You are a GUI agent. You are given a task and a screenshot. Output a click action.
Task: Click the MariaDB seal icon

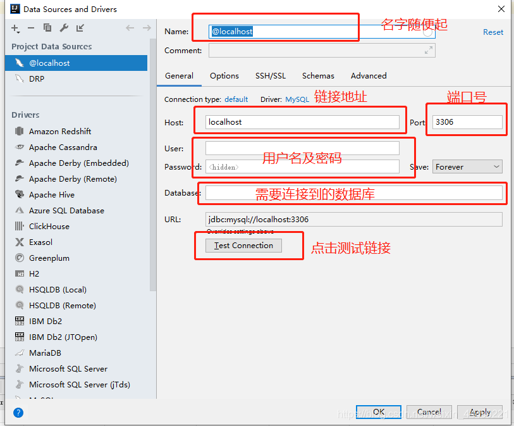pos(20,353)
